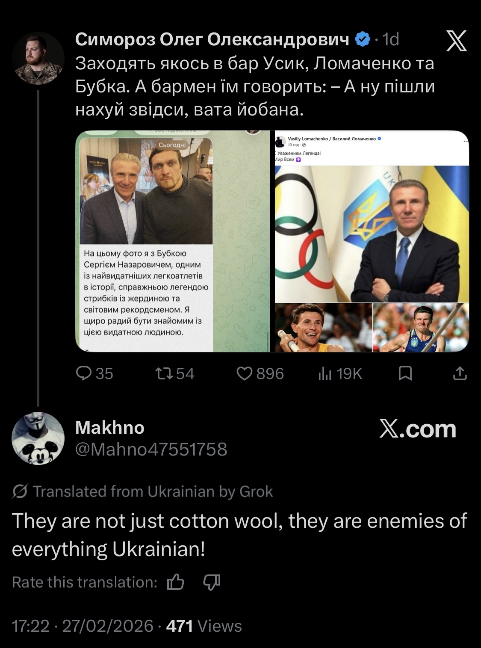Click the reply comment icon
This screenshot has height=648, width=481.
(x=83, y=374)
